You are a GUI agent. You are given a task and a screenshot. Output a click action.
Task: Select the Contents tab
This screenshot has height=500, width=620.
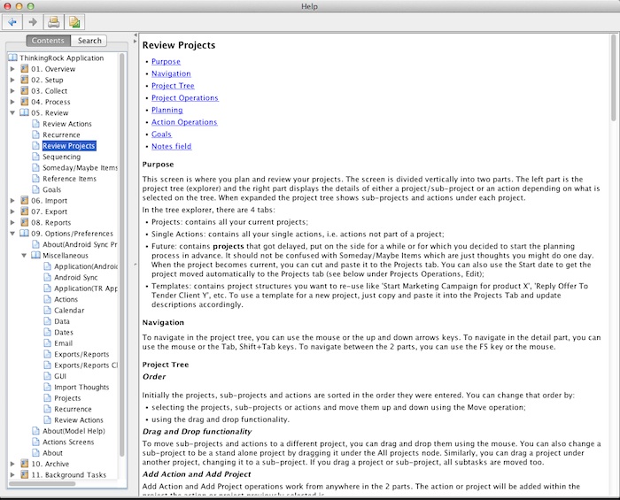tap(48, 41)
